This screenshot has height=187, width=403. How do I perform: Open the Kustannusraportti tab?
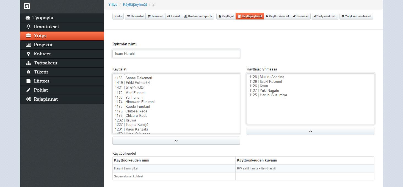coord(198,16)
